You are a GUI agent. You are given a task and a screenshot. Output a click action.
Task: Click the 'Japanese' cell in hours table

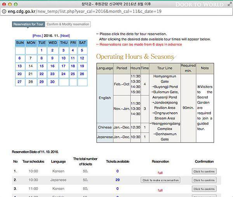coord(105,137)
